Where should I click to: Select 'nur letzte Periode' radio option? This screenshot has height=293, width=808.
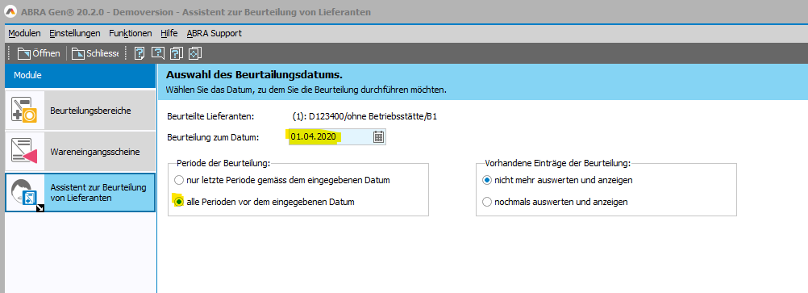(179, 181)
